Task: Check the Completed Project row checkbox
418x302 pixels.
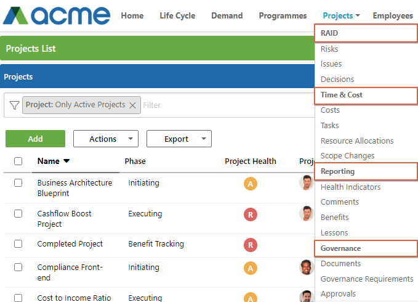Action: tap(18, 244)
